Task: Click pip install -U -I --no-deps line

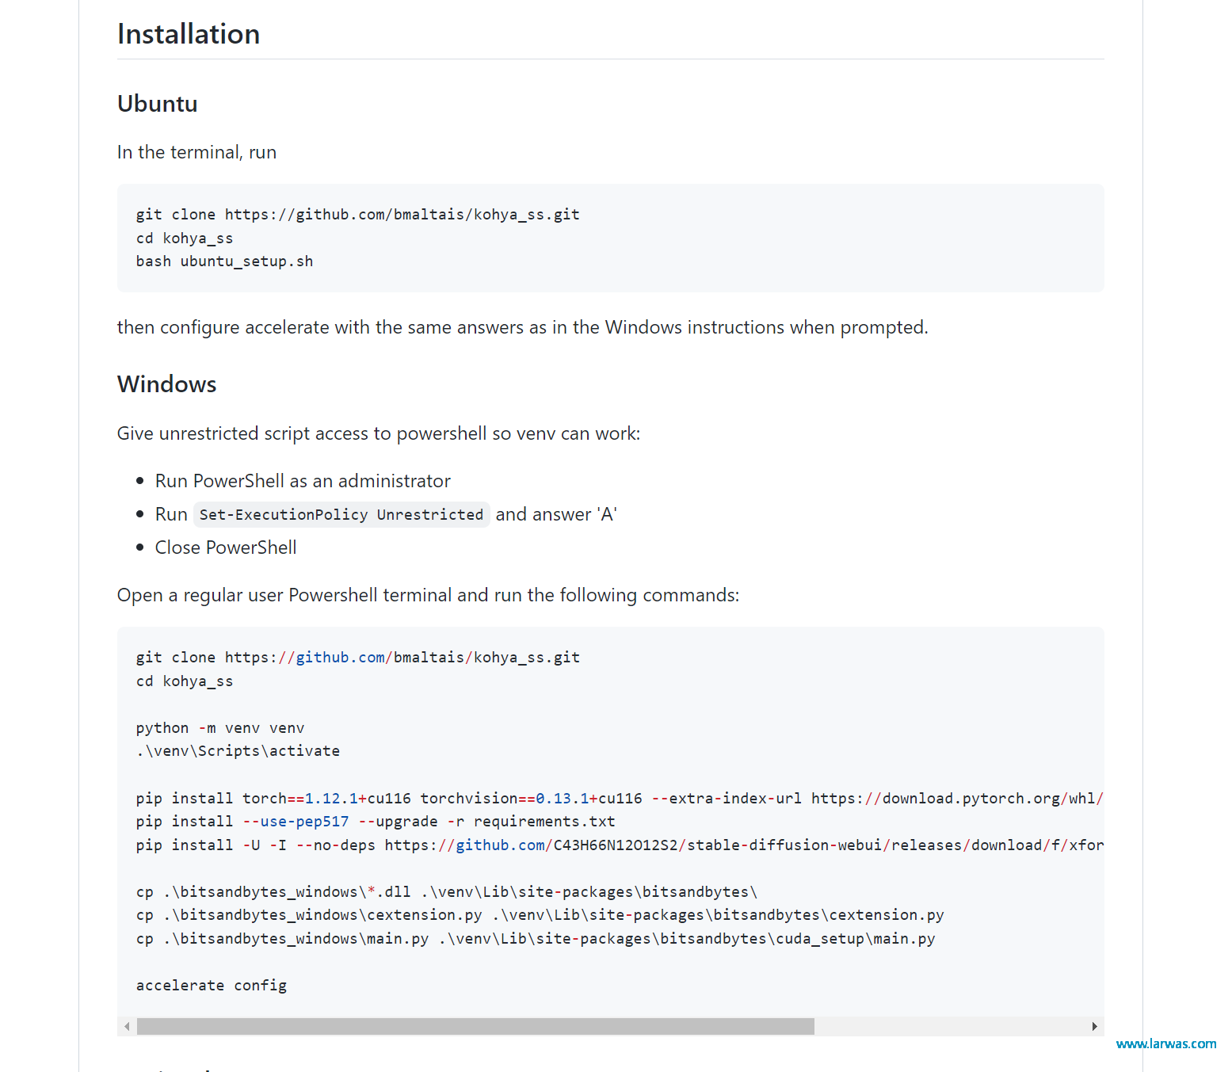Action: pyautogui.click(x=620, y=845)
